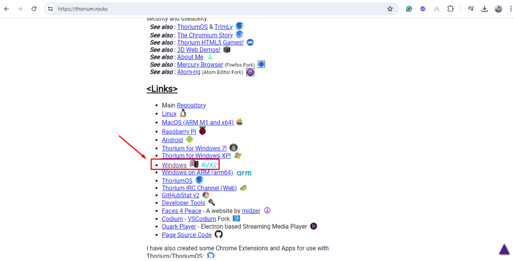Open the midzer link

click(251, 211)
